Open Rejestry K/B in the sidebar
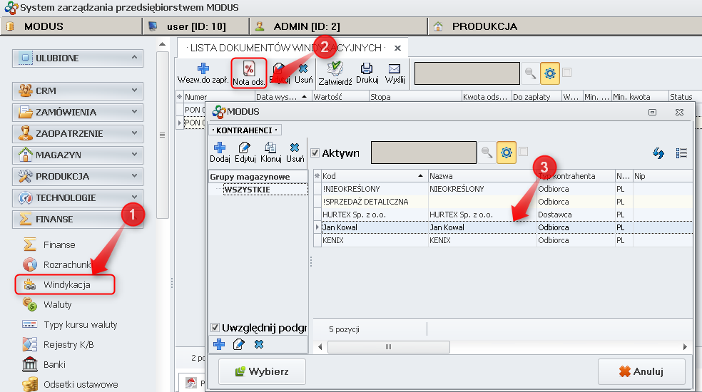This screenshot has height=392, width=702. [68, 344]
